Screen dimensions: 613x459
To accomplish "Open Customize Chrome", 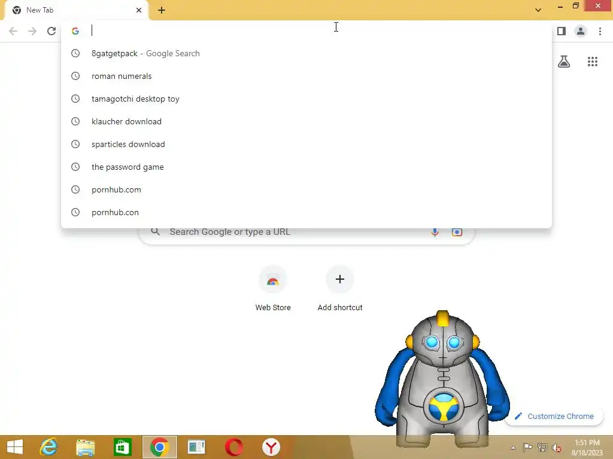I will click(554, 416).
